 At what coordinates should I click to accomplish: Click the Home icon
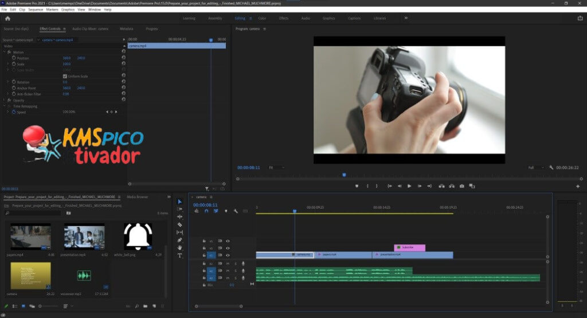click(x=7, y=18)
